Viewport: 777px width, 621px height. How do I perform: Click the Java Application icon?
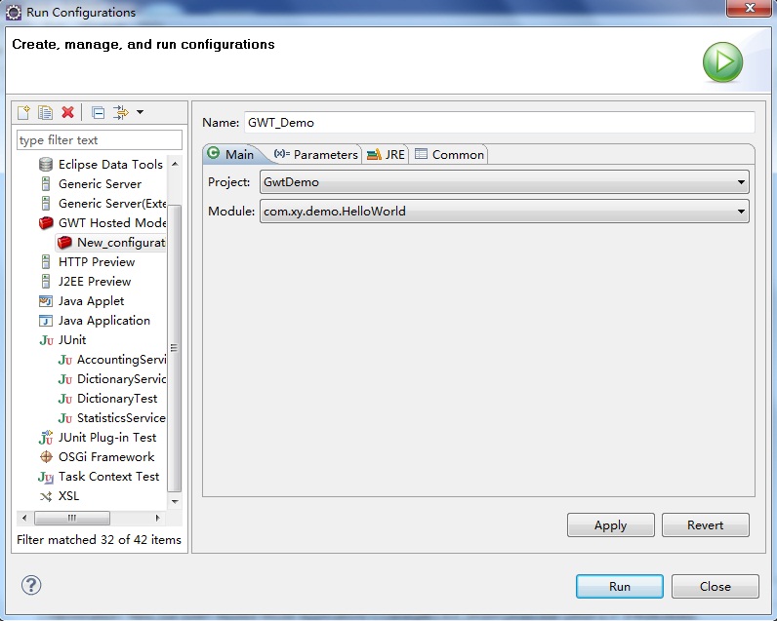46,321
